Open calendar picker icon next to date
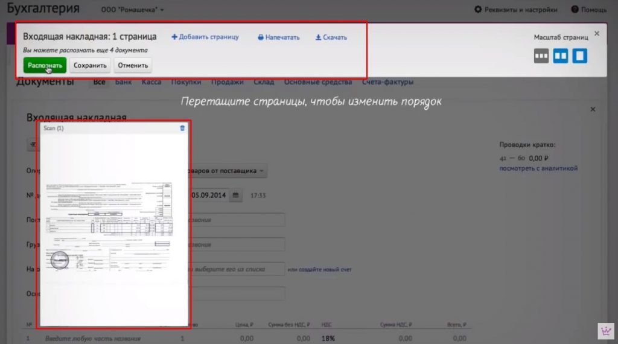This screenshot has height=344, width=618. (236, 195)
